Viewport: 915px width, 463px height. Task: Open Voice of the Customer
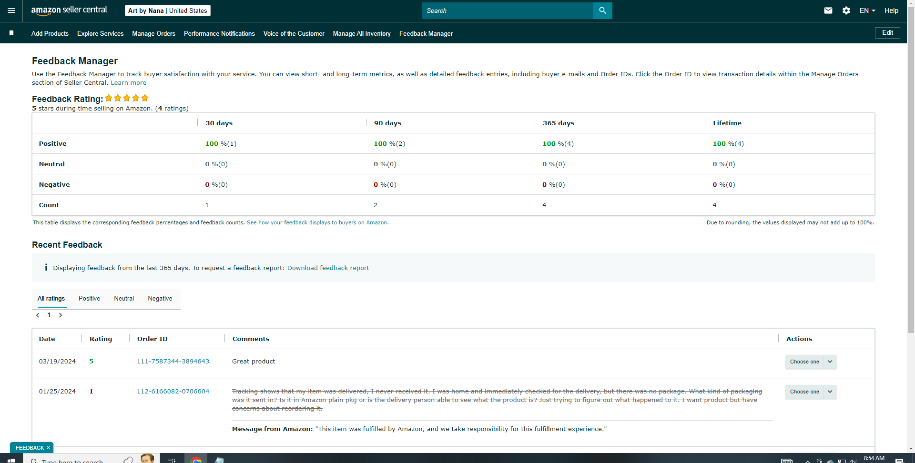[x=294, y=33]
